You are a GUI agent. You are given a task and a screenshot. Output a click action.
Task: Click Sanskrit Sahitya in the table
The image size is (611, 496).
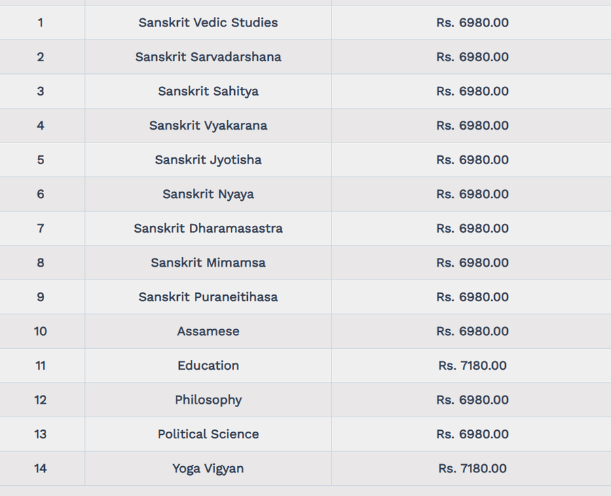tap(208, 91)
